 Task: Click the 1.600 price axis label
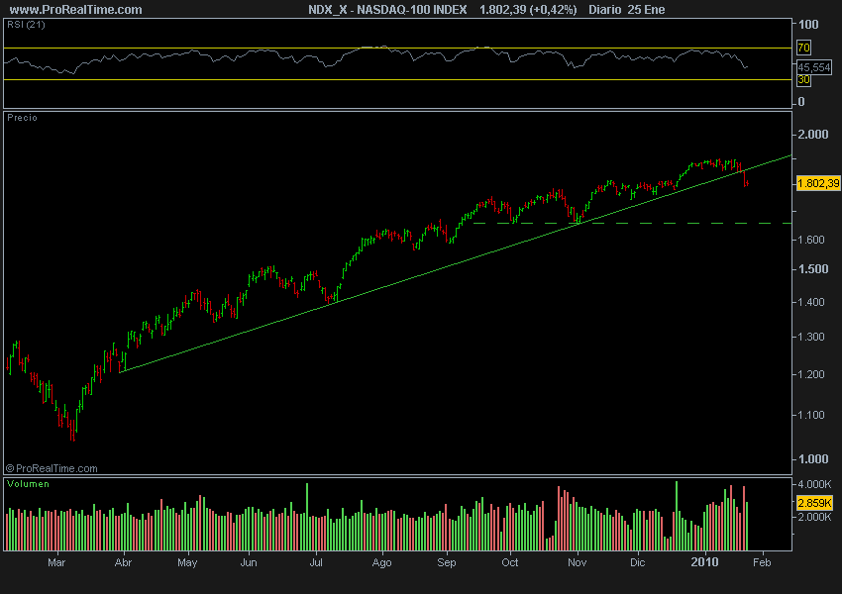[x=811, y=240]
